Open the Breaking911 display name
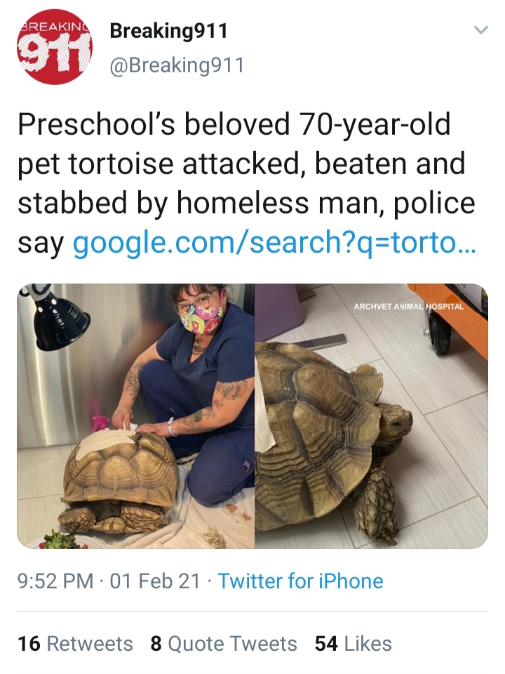The height and width of the screenshot is (674, 505). [x=168, y=31]
